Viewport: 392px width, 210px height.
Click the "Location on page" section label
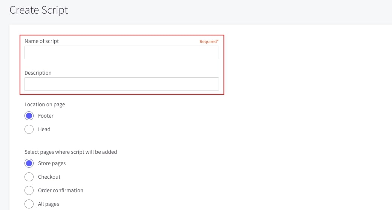pyautogui.click(x=44, y=104)
